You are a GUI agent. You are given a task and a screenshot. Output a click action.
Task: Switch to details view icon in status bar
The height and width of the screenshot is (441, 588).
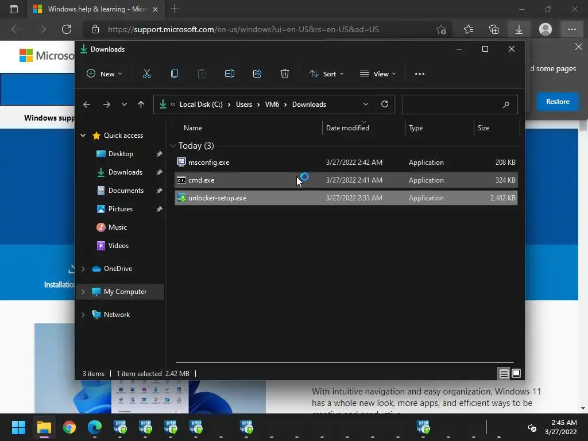pyautogui.click(x=504, y=373)
